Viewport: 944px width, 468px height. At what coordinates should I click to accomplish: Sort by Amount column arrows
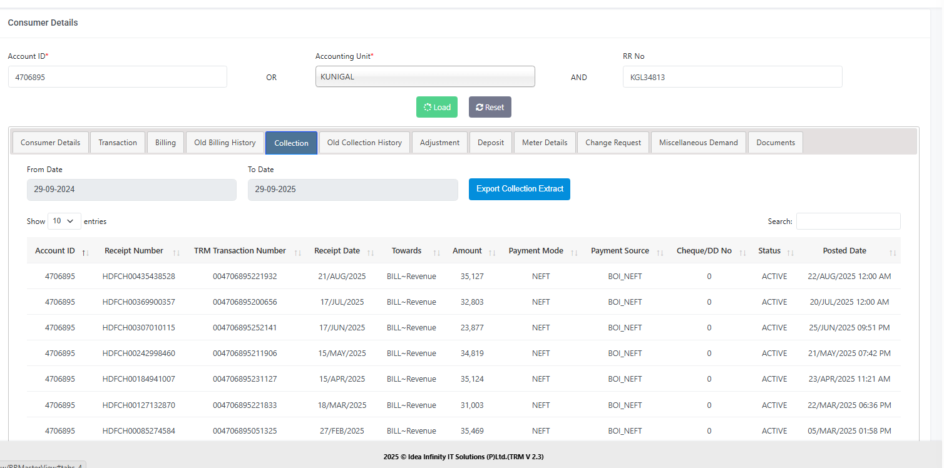pyautogui.click(x=492, y=252)
